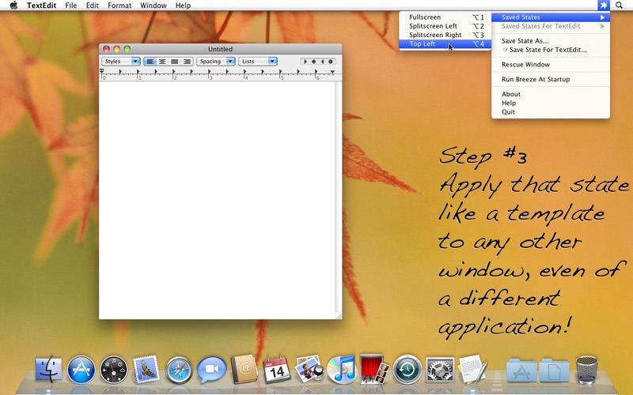
Task: Open the Applications folder stack in Dock
Action: 521,369
